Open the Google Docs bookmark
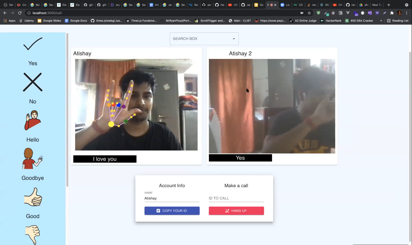 [76, 21]
